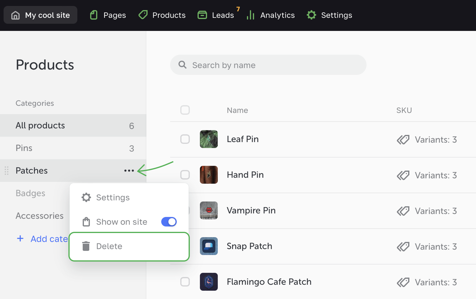The height and width of the screenshot is (299, 476).
Task: Focus the Search by name field
Action: (268, 65)
